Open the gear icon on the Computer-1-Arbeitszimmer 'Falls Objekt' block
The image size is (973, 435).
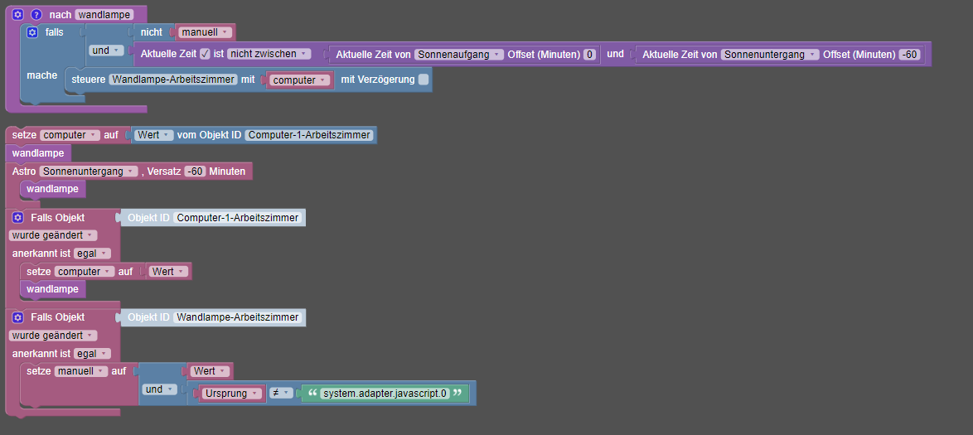pos(18,218)
